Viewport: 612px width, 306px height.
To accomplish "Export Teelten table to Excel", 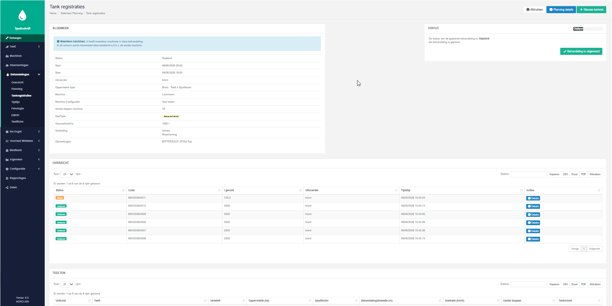I will 574,285.
